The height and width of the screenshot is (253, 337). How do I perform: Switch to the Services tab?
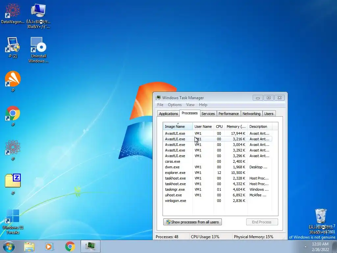click(208, 114)
